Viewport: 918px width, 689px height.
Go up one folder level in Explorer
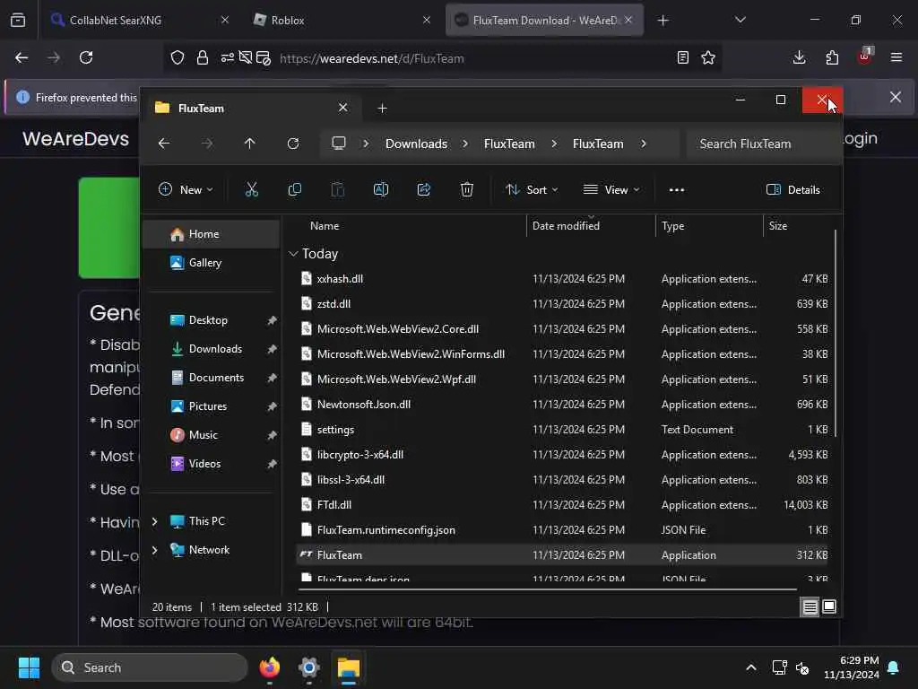coord(250,144)
